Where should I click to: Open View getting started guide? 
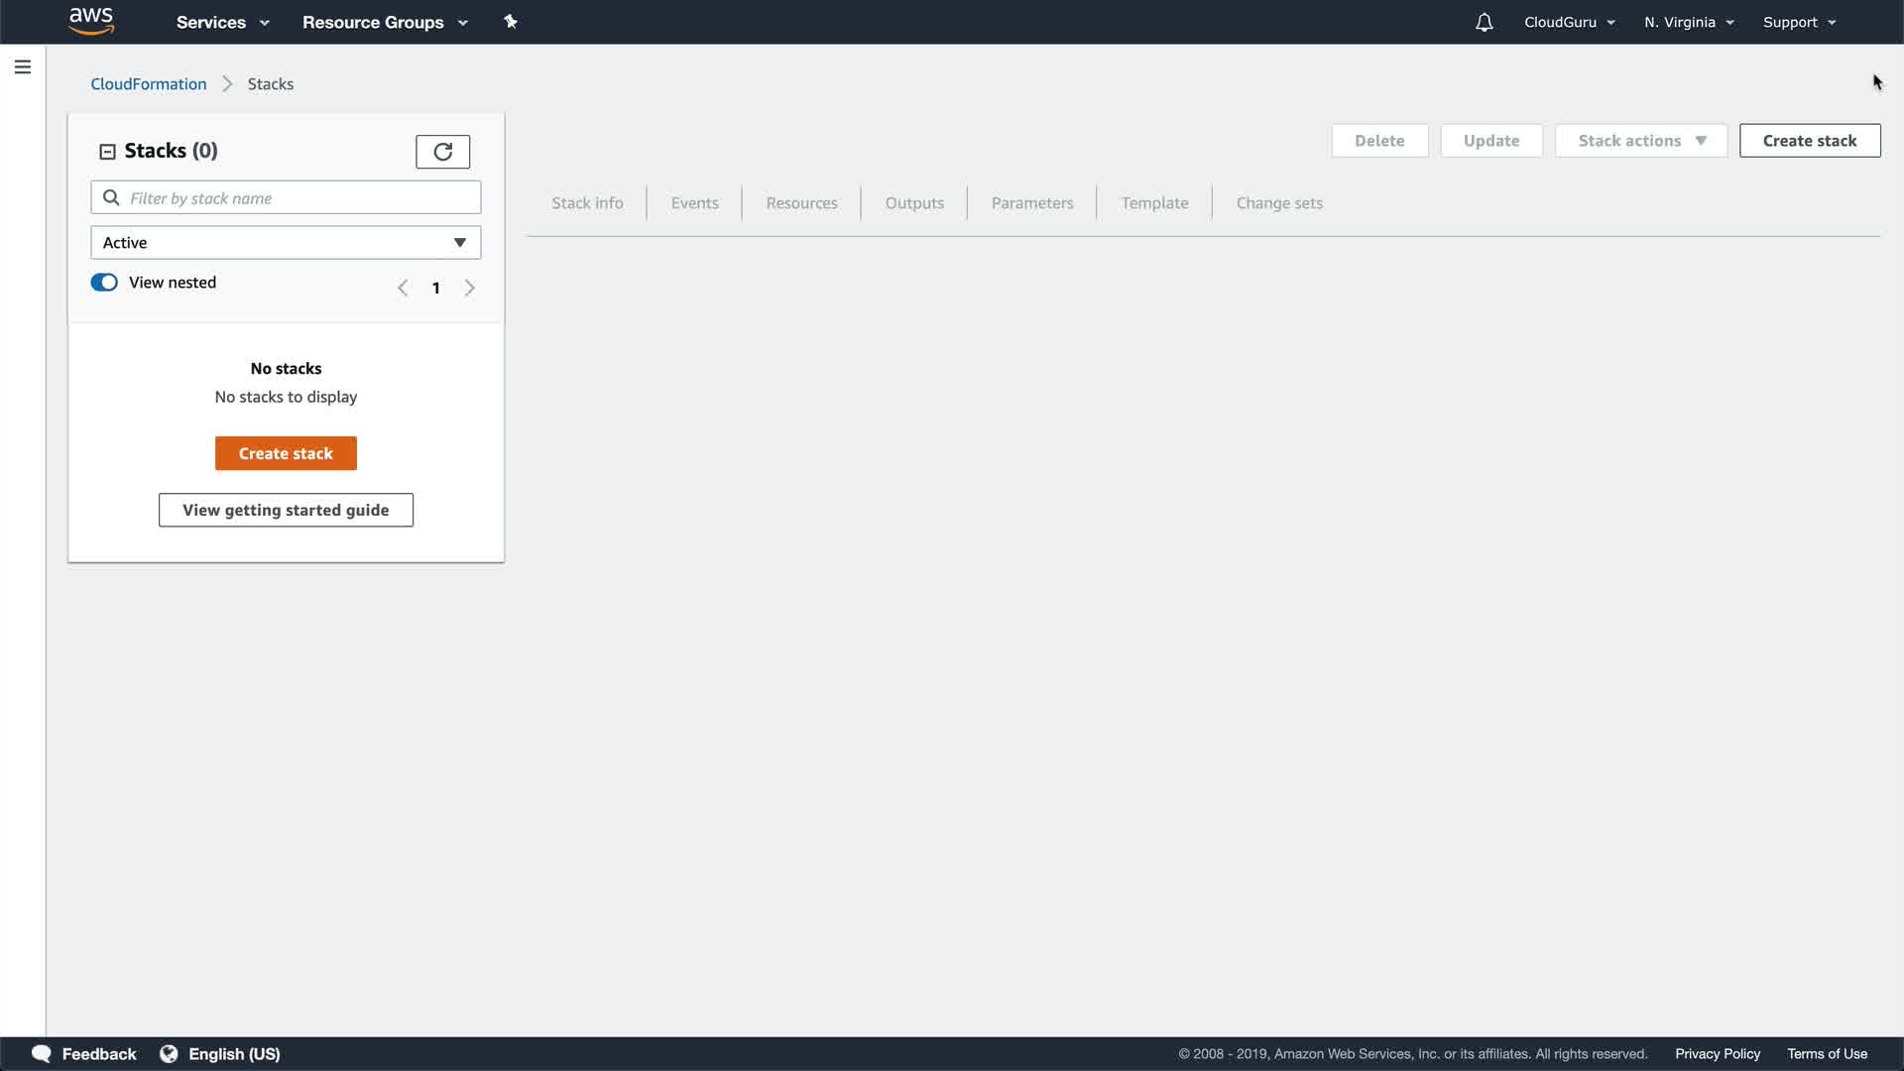tap(286, 510)
